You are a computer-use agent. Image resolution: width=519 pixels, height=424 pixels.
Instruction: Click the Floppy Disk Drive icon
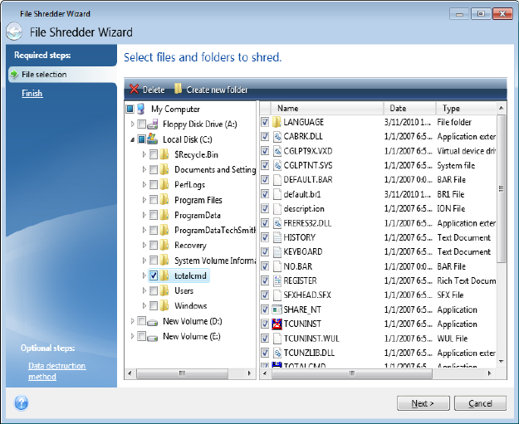[x=153, y=124]
